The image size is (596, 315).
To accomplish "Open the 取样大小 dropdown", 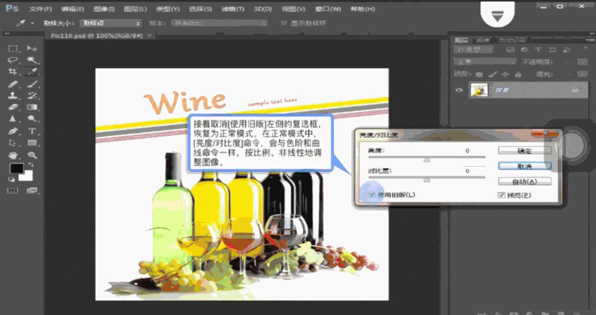I will pos(110,24).
